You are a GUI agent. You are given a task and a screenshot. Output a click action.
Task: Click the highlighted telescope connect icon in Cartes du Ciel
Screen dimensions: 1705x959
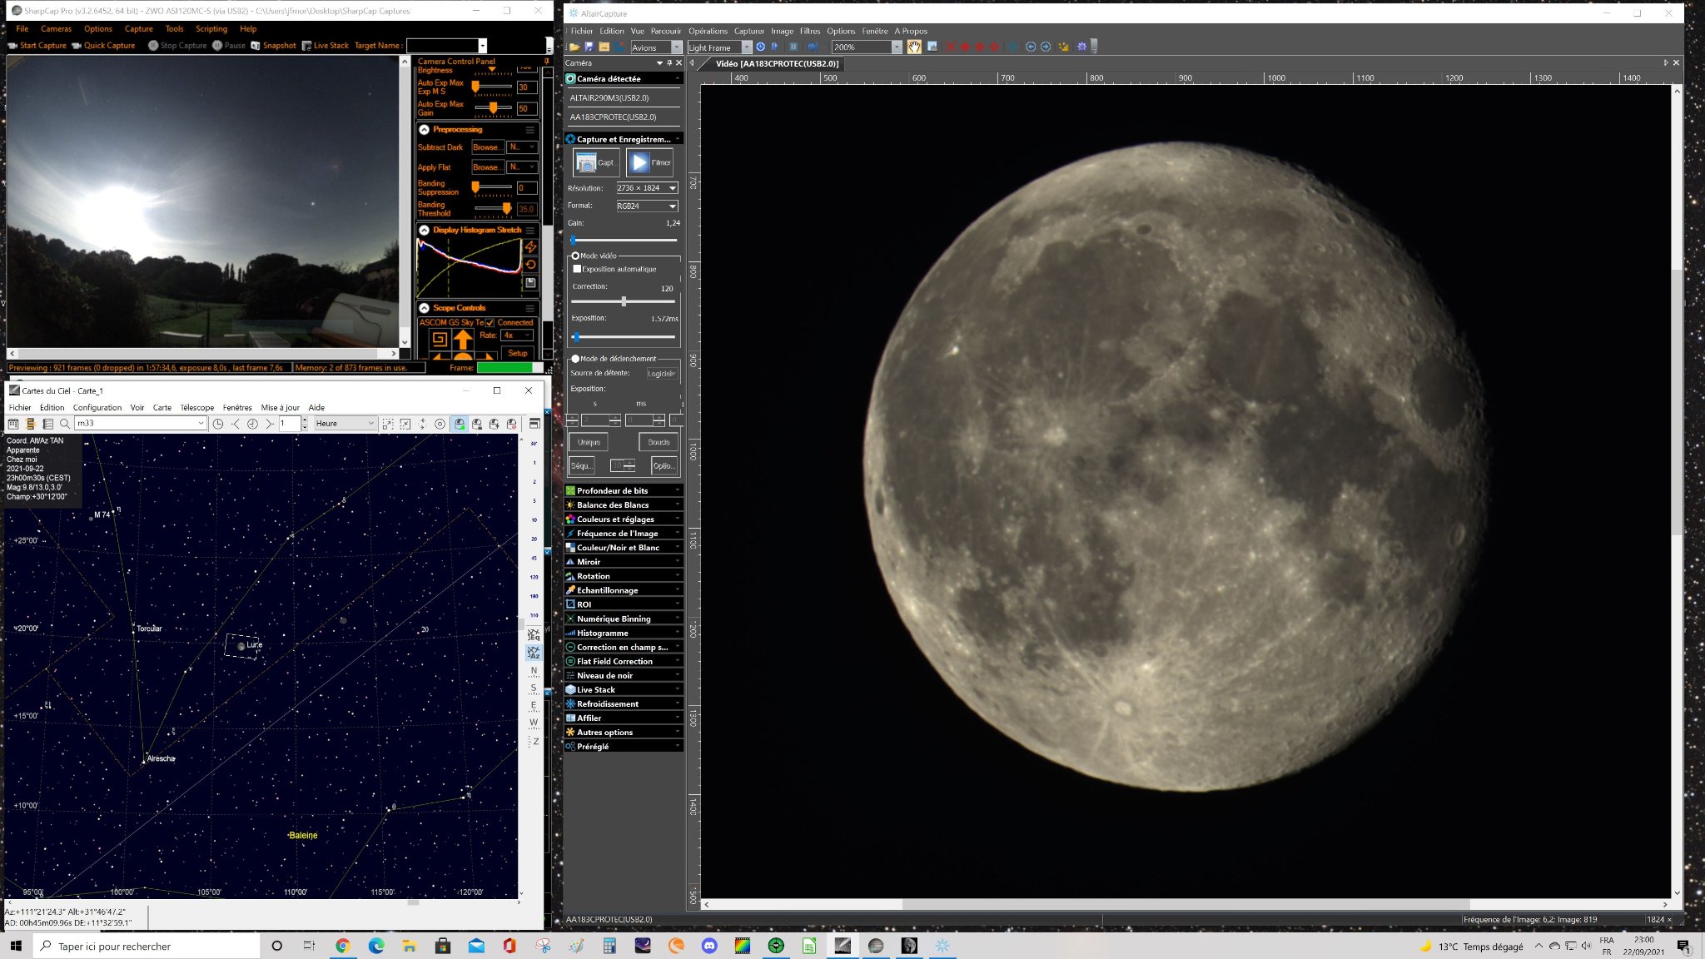460,424
